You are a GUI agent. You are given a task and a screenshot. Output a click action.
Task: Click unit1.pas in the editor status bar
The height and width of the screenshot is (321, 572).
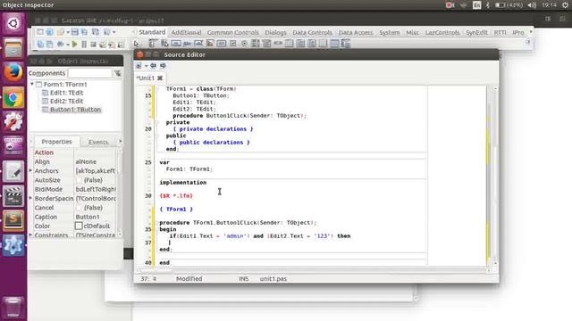pos(273,279)
